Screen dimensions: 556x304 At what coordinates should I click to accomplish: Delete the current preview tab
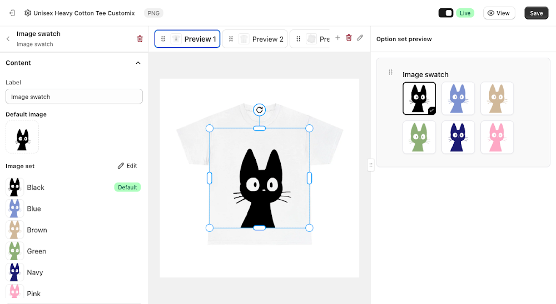coord(349,38)
